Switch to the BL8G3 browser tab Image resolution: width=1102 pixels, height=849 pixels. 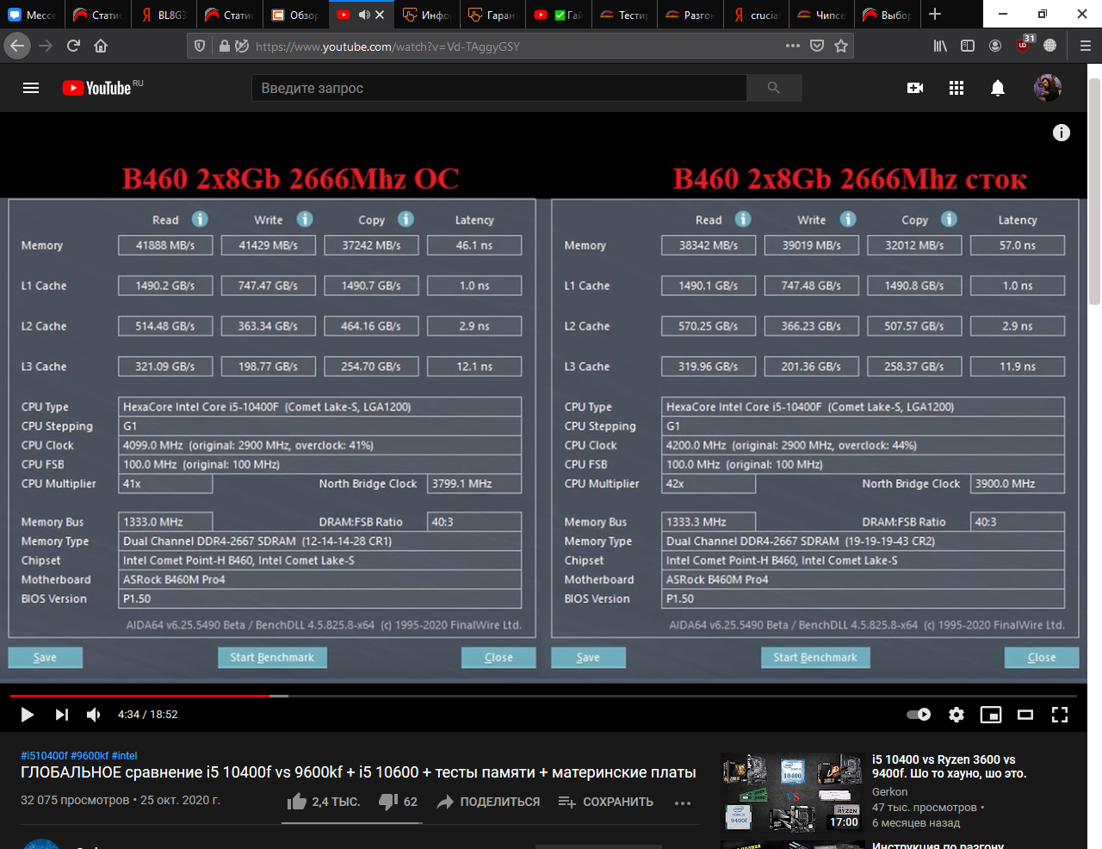point(165,15)
